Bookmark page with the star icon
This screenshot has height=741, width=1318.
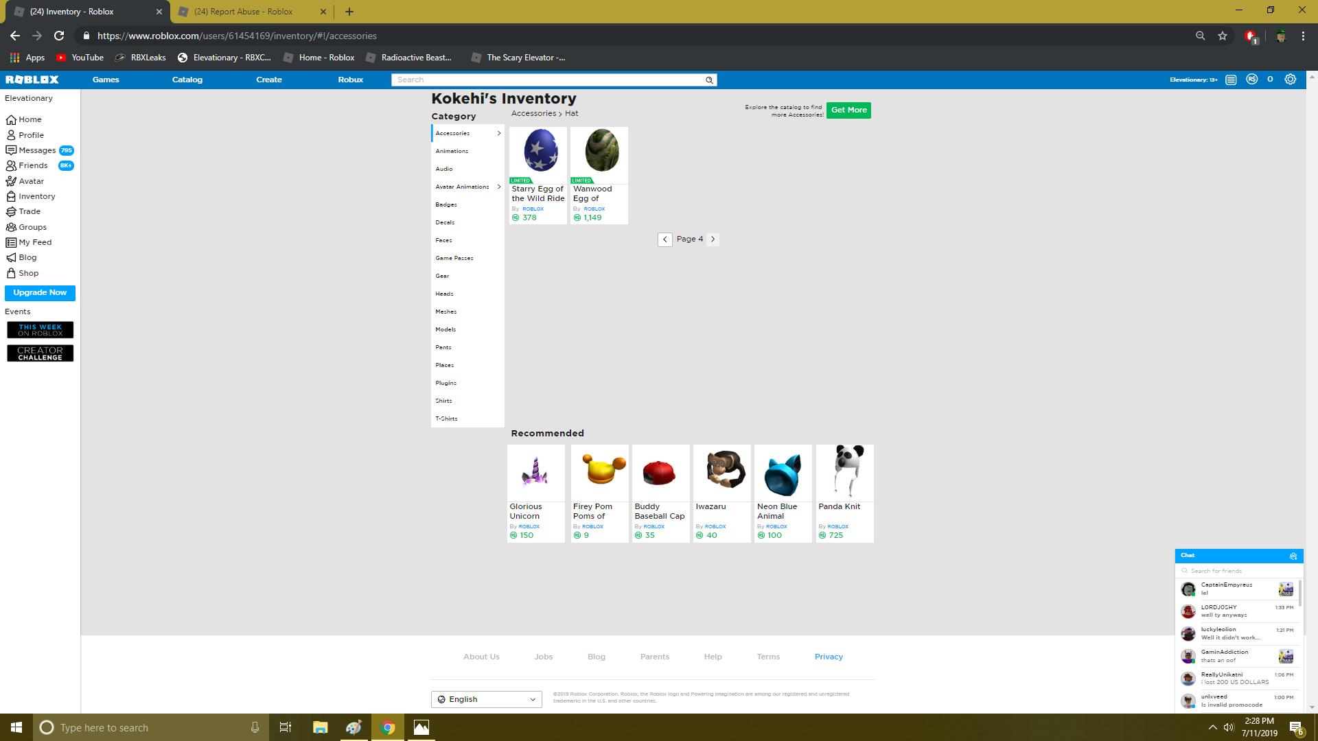[1223, 36]
